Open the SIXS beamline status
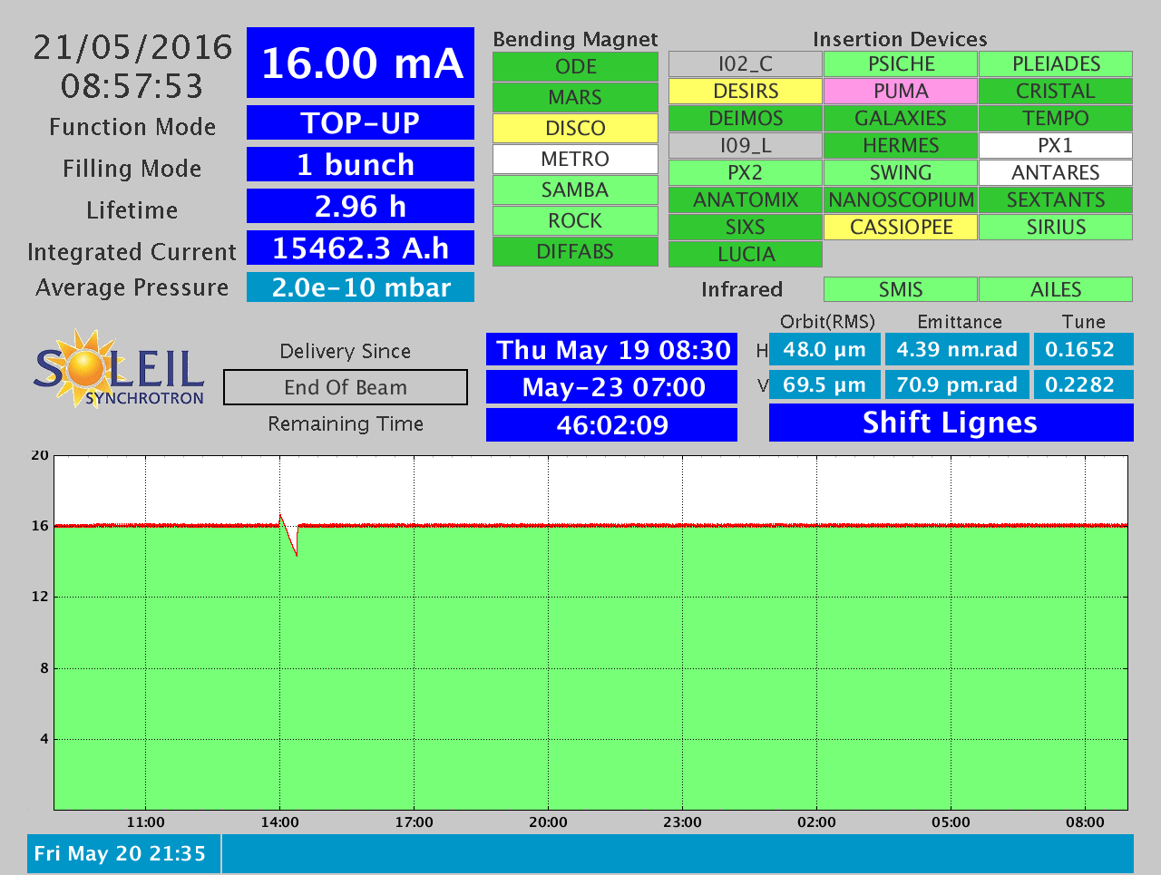This screenshot has width=1161, height=875. [746, 228]
